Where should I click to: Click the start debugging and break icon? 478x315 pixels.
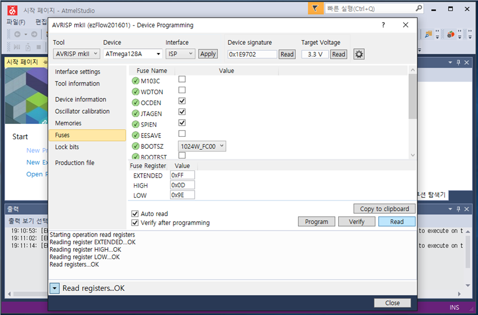[x=17, y=47]
